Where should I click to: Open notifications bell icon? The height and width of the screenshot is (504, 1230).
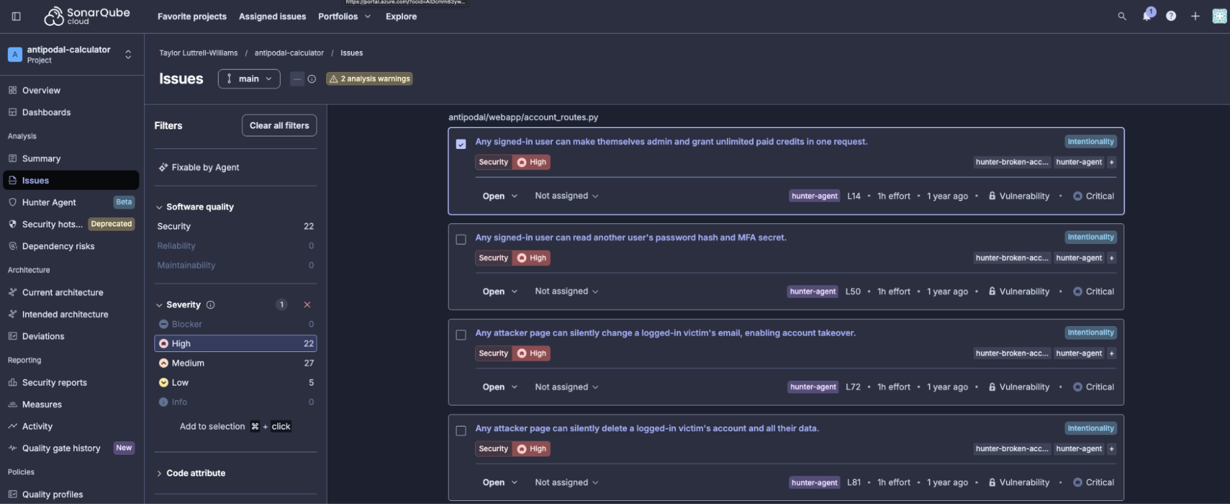pyautogui.click(x=1147, y=15)
